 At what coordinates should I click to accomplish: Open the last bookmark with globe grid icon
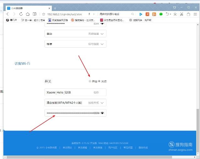pyautogui.click(x=140, y=20)
